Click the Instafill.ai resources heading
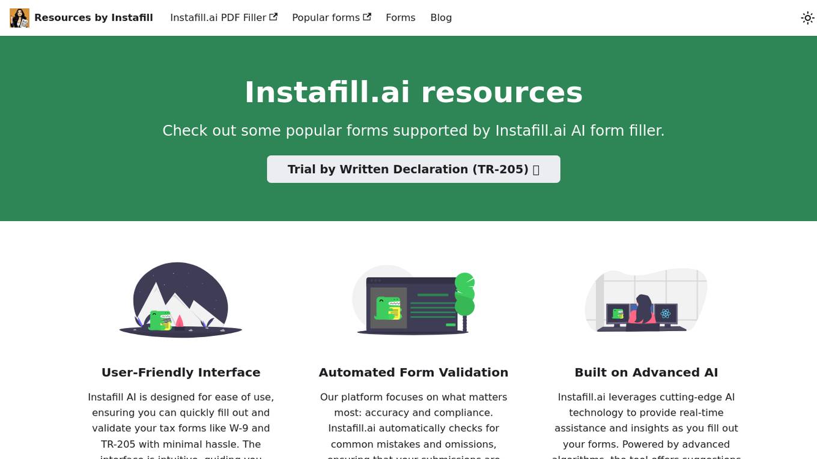 [413, 93]
